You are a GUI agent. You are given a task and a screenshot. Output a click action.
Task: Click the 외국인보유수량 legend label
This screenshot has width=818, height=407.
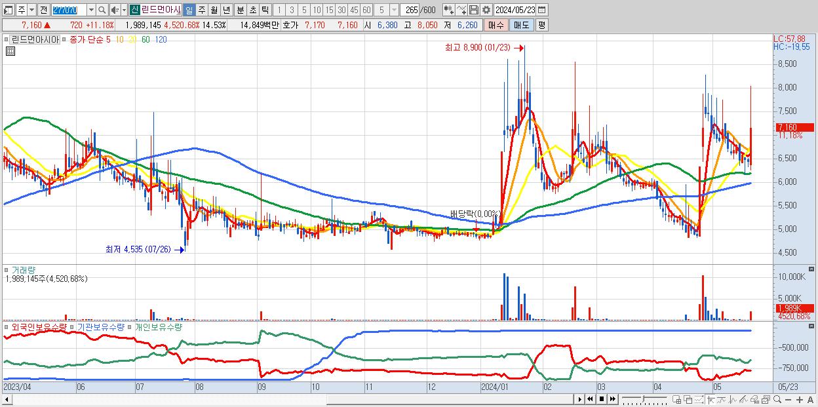click(39, 326)
